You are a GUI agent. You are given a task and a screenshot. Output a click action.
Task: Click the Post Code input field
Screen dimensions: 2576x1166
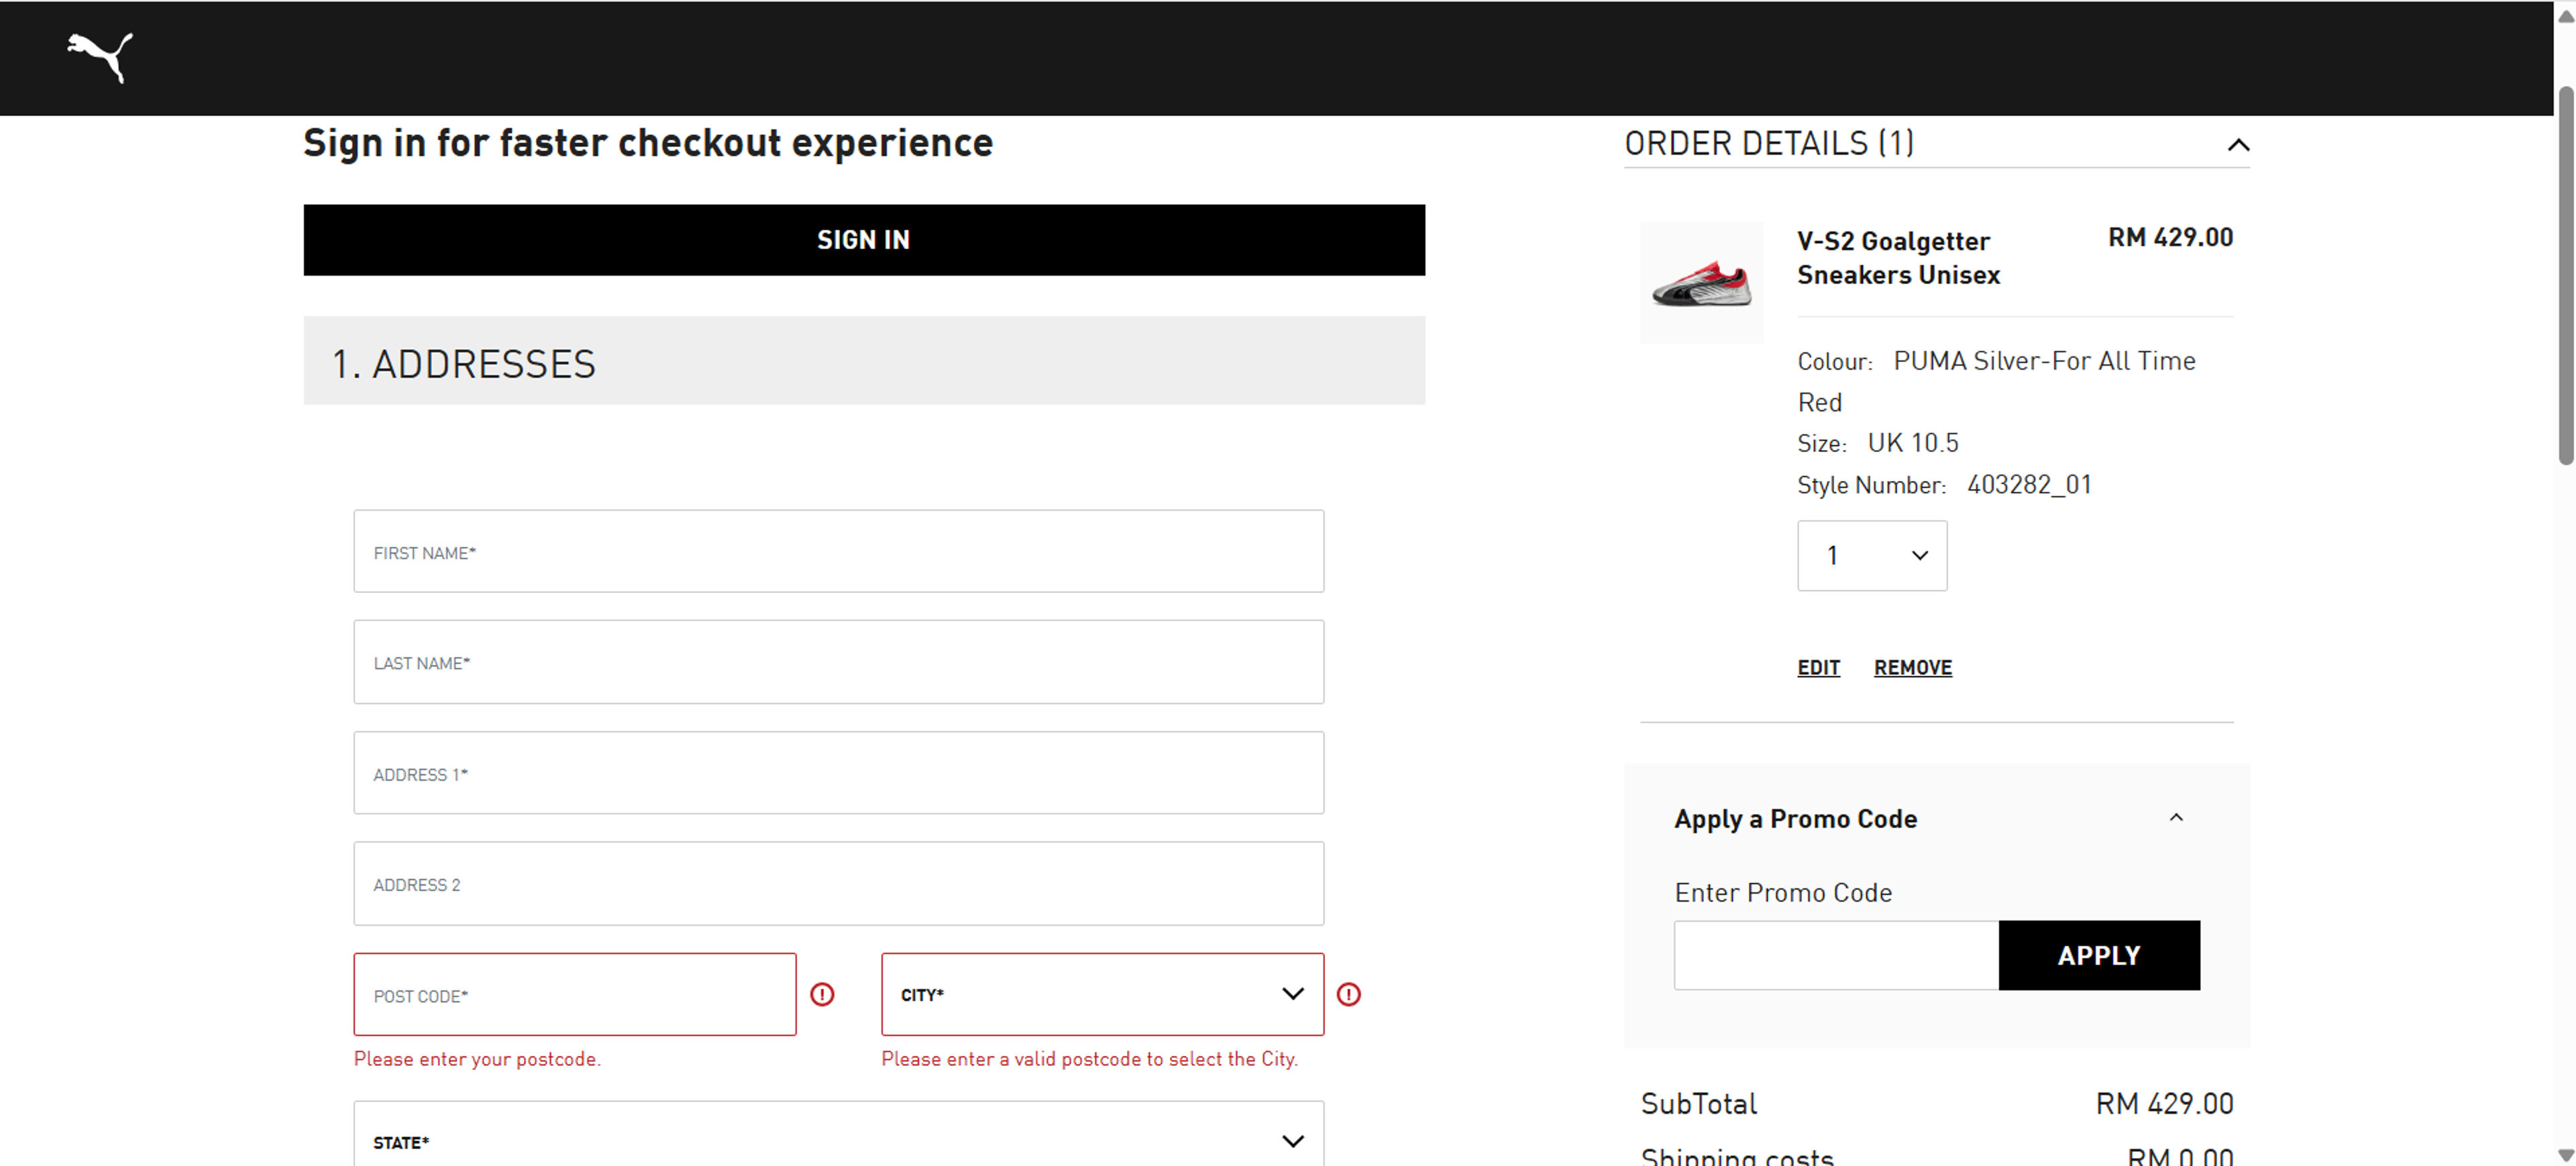pyautogui.click(x=575, y=994)
